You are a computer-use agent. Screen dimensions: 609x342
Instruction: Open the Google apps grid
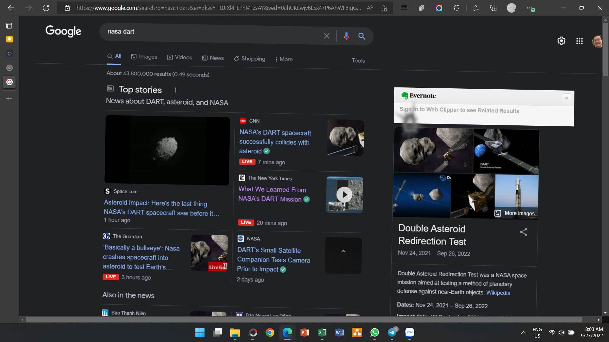[580, 41]
